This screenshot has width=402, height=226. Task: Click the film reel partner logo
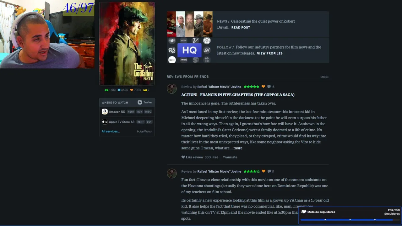(207, 40)
